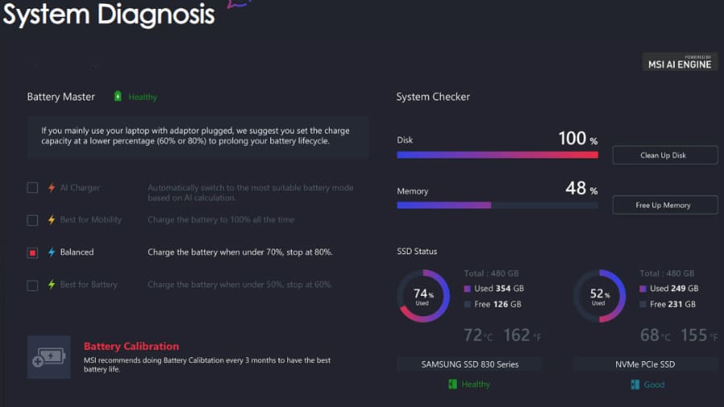Click the AI Charger lightning icon
Image resolution: width=724 pixels, height=407 pixels.
[x=51, y=188]
